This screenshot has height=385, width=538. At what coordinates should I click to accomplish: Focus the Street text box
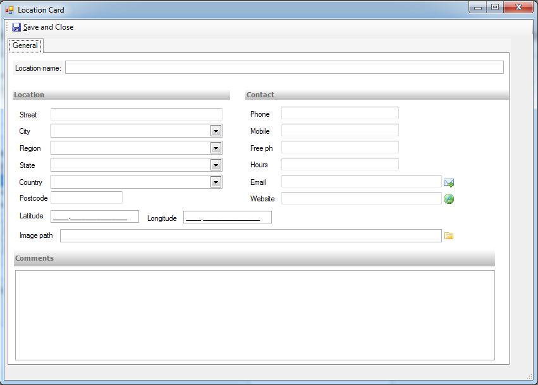click(x=136, y=114)
